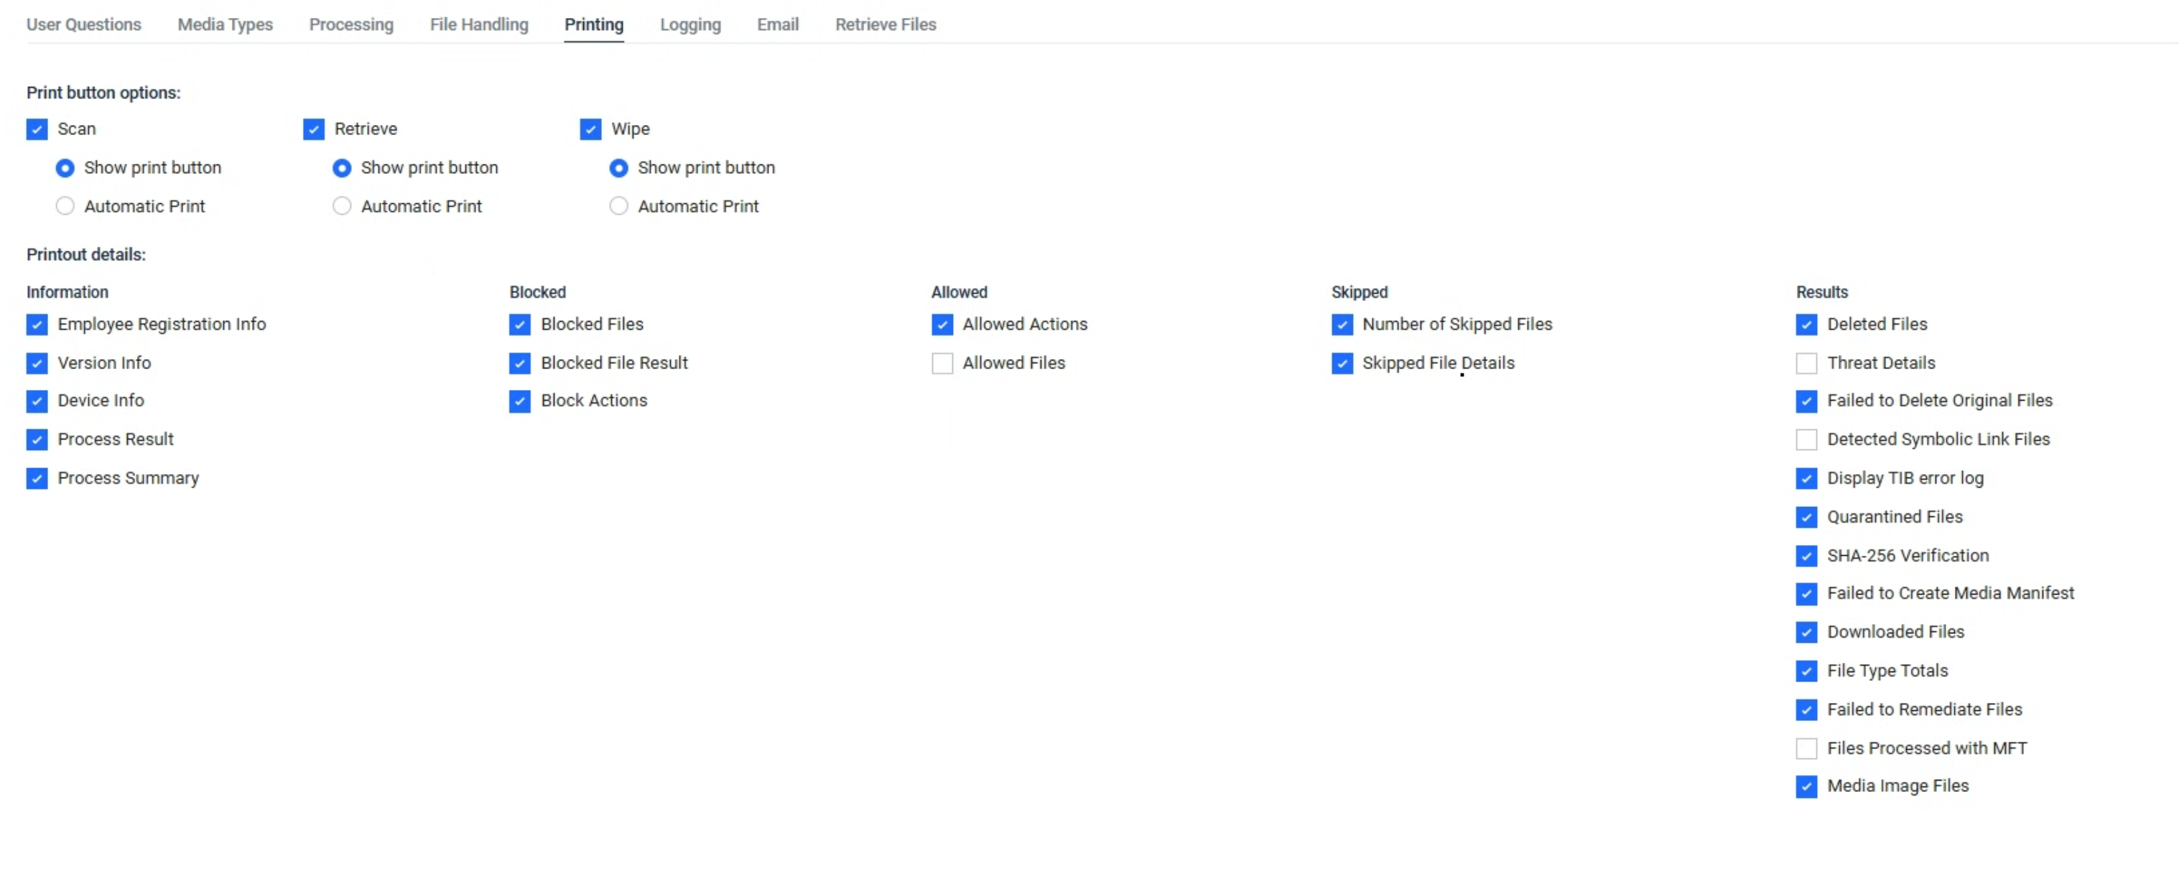The height and width of the screenshot is (889, 2179).
Task: Select the User Questions tab
Action: point(83,24)
